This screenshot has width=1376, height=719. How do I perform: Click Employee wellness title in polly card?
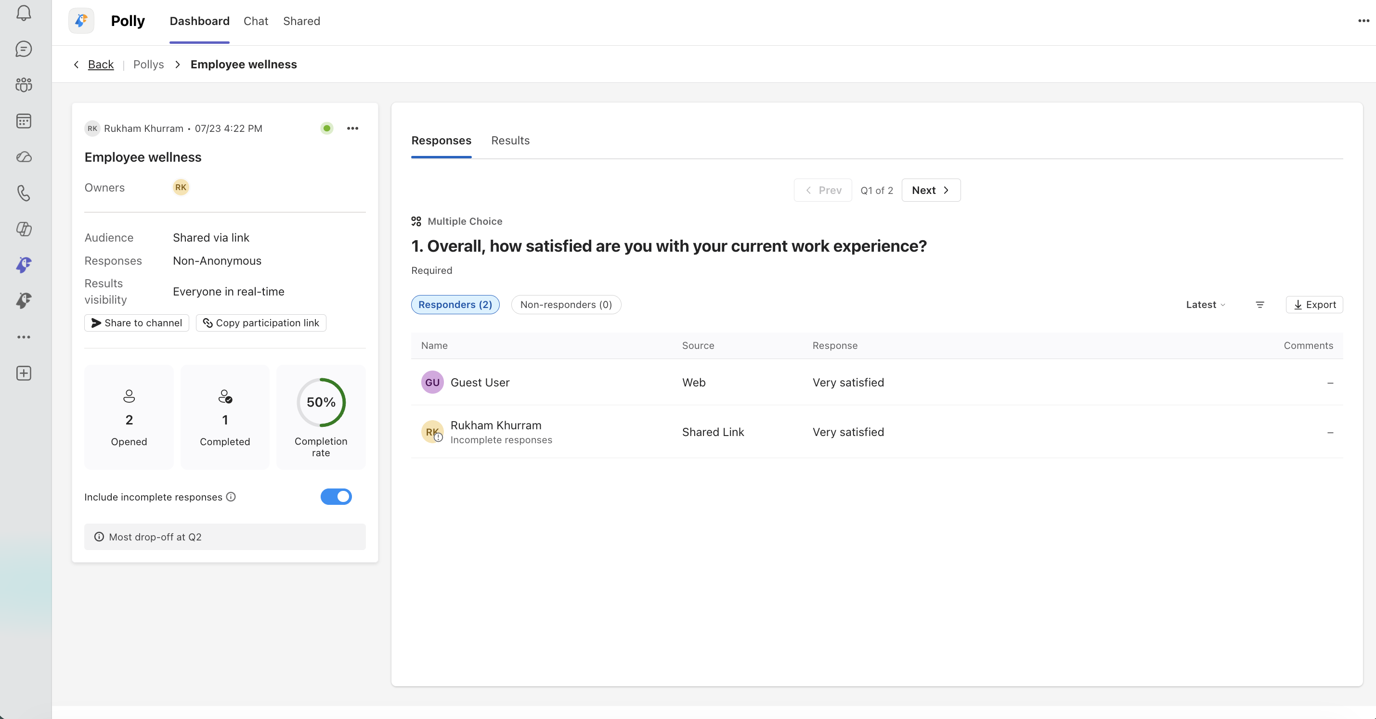click(143, 157)
